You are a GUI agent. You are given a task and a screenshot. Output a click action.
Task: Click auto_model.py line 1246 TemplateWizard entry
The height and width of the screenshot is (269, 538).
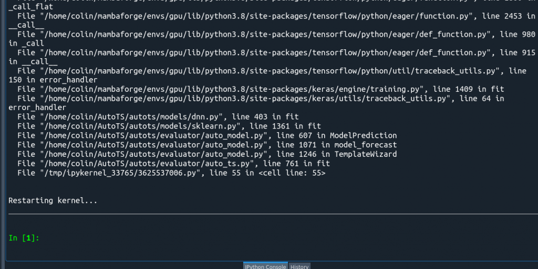(x=207, y=154)
